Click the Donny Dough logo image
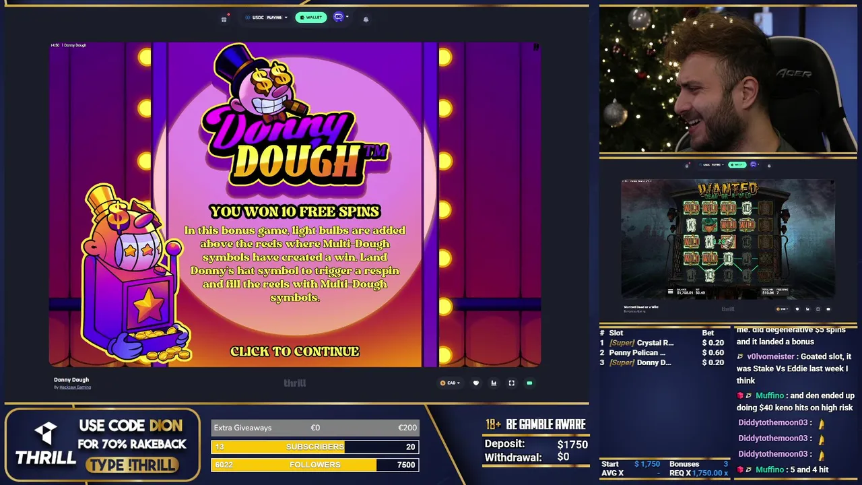Screen dimensions: 862x485 click(x=295, y=116)
